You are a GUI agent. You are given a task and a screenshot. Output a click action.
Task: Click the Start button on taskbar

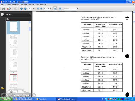(x=6, y=99)
